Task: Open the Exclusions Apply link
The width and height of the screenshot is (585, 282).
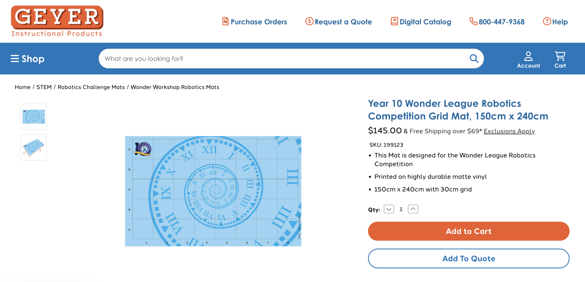Action: click(509, 131)
